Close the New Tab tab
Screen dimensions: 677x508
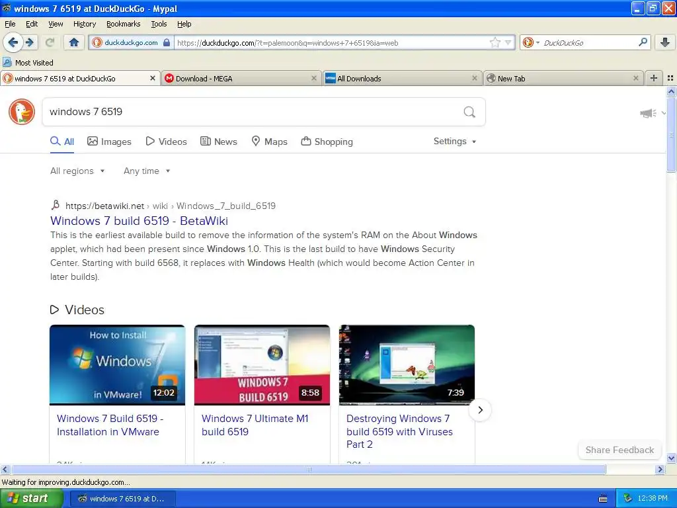pos(635,78)
